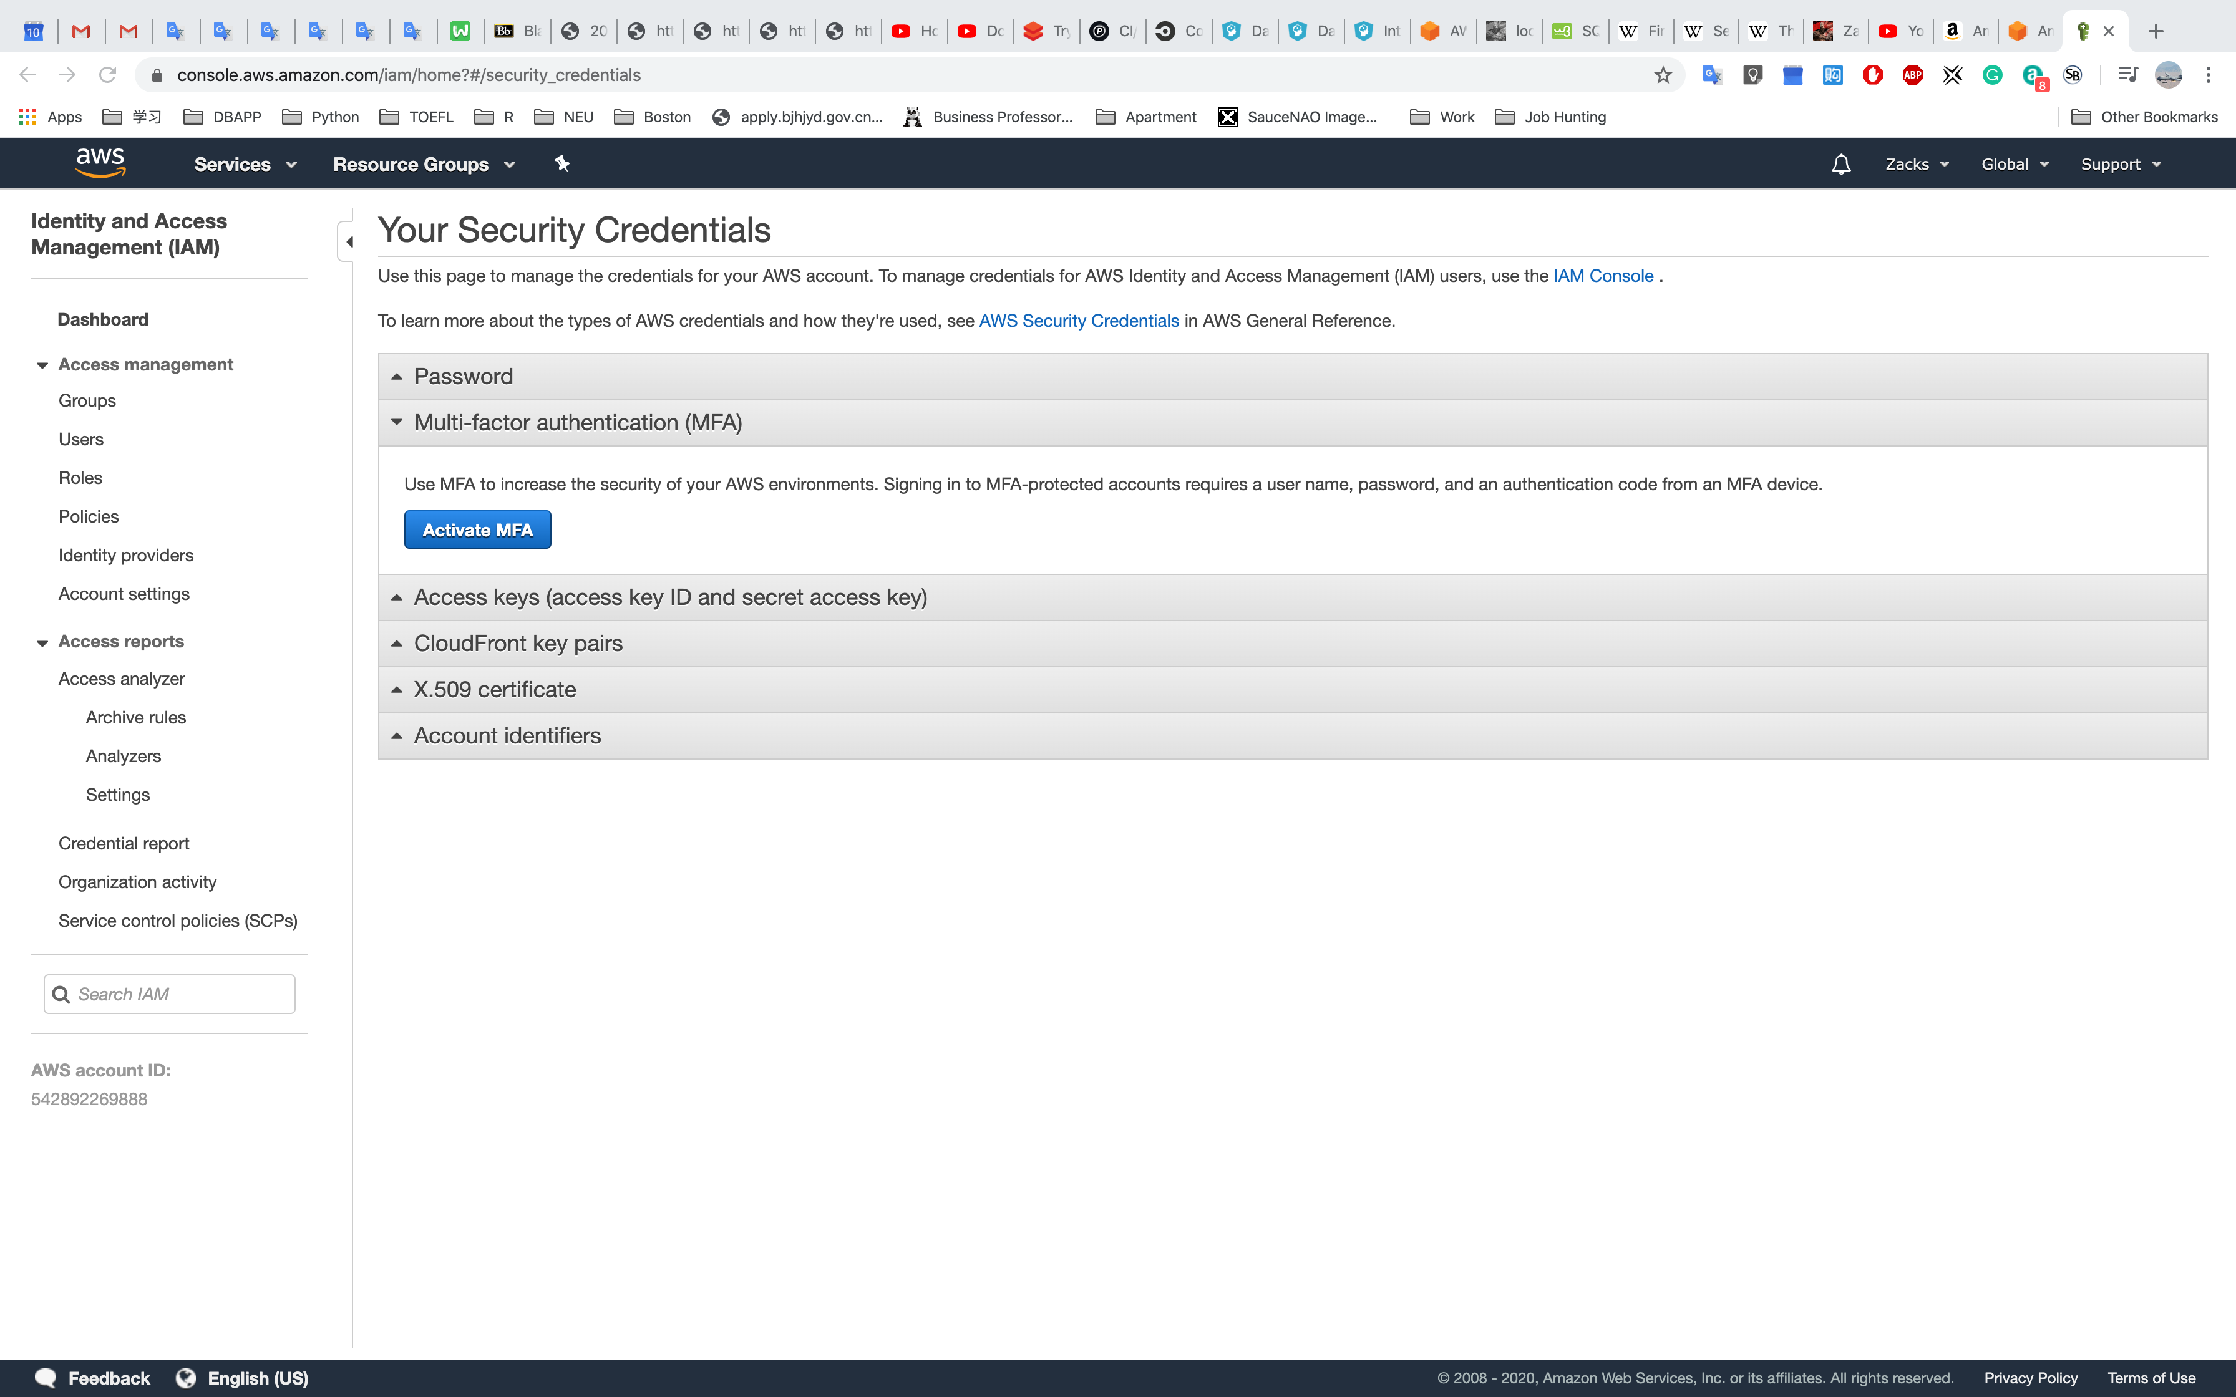Click the Adblock Plus extension icon

click(1913, 75)
